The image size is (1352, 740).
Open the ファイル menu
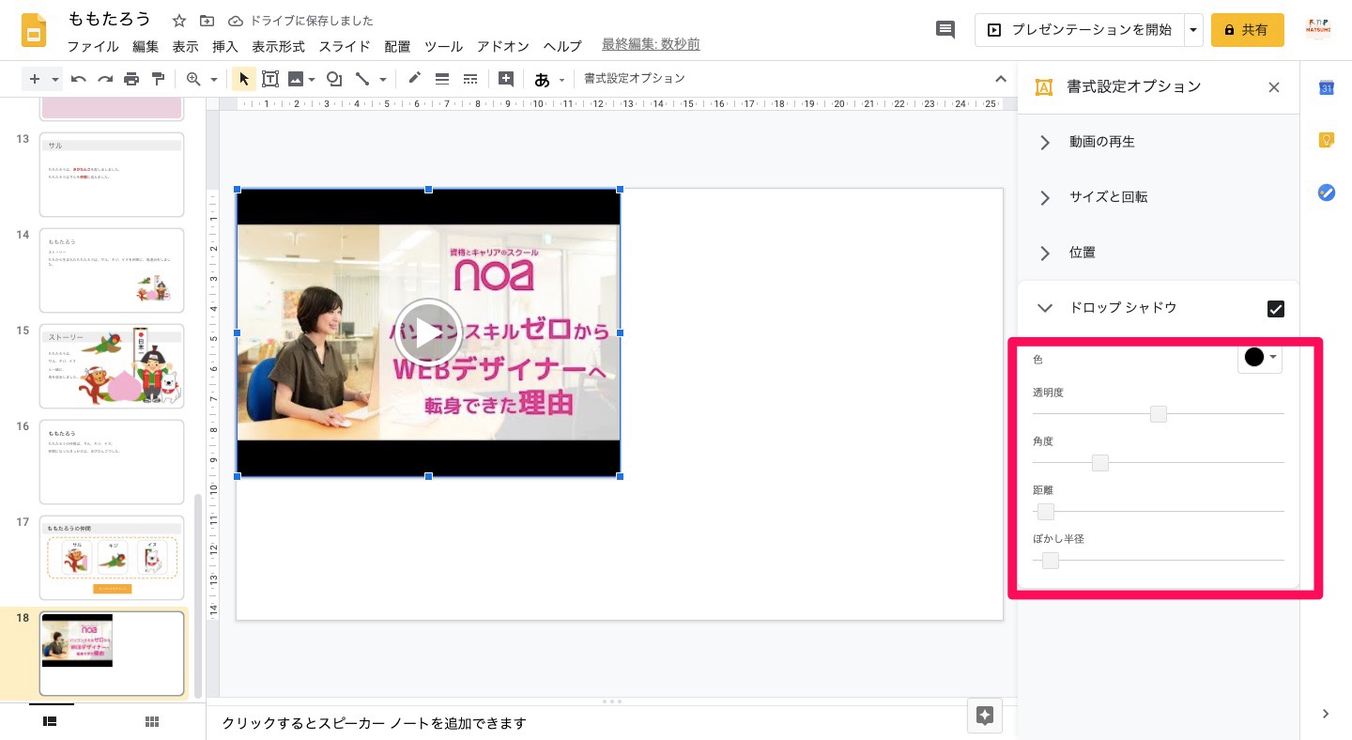point(93,46)
